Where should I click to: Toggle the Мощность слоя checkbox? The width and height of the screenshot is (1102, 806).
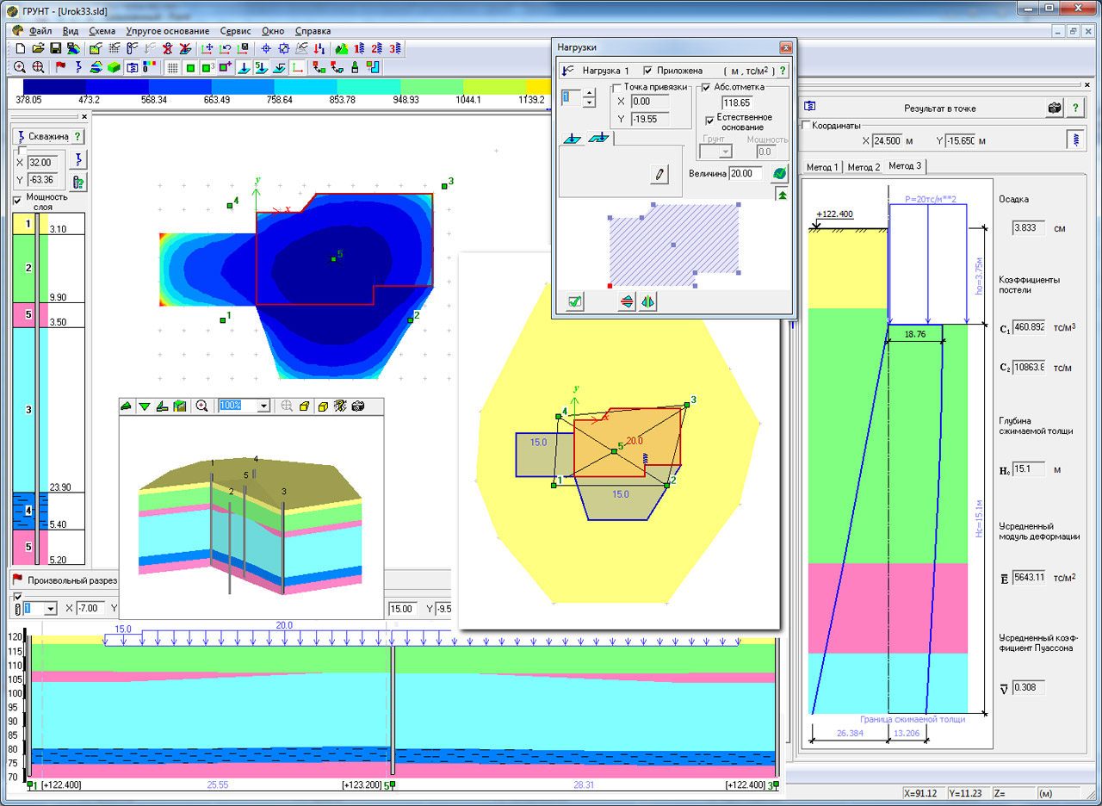point(18,200)
